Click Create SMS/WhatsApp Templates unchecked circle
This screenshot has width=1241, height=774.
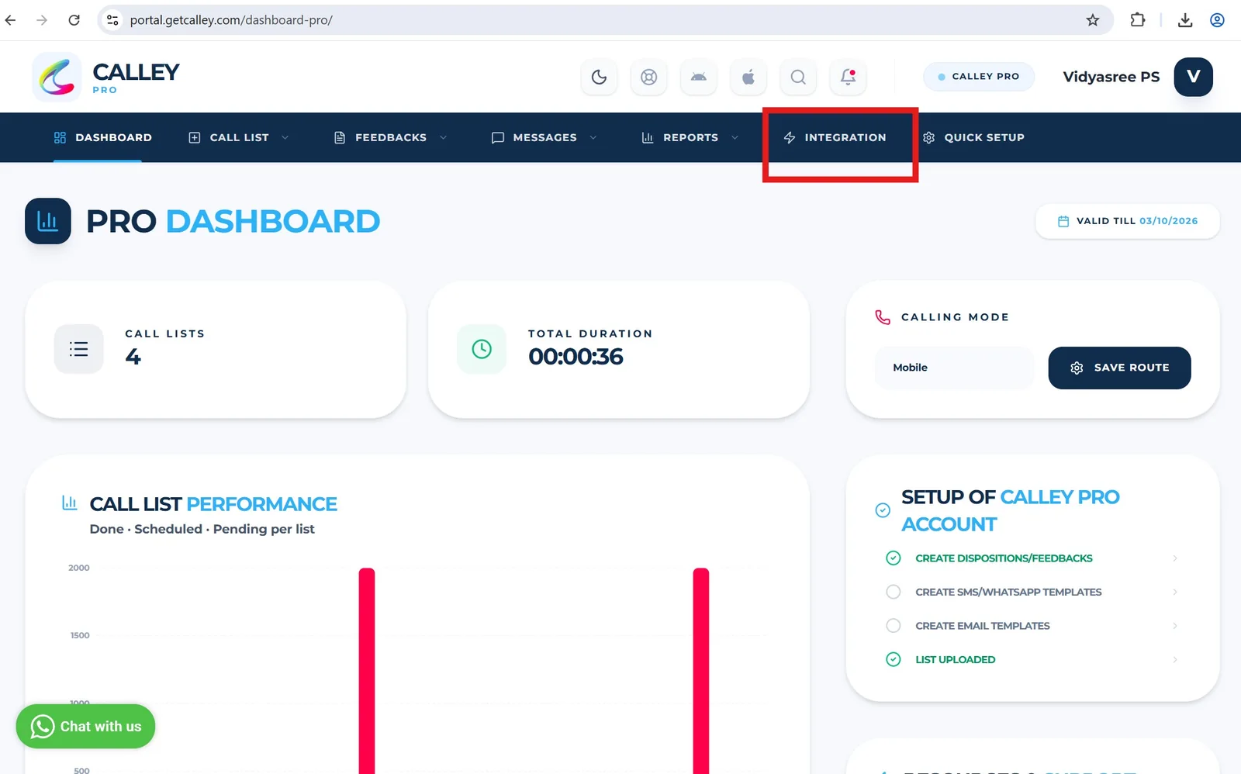point(894,592)
